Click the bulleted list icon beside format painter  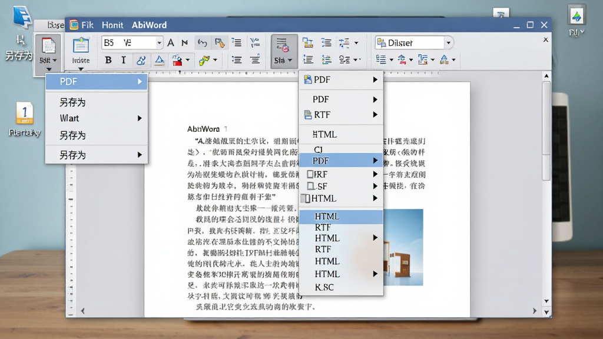tap(237, 42)
